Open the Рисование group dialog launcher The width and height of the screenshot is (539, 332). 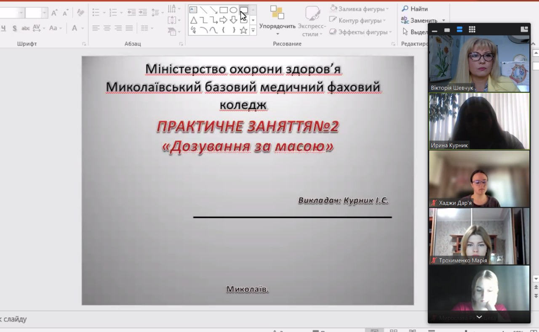[393, 44]
